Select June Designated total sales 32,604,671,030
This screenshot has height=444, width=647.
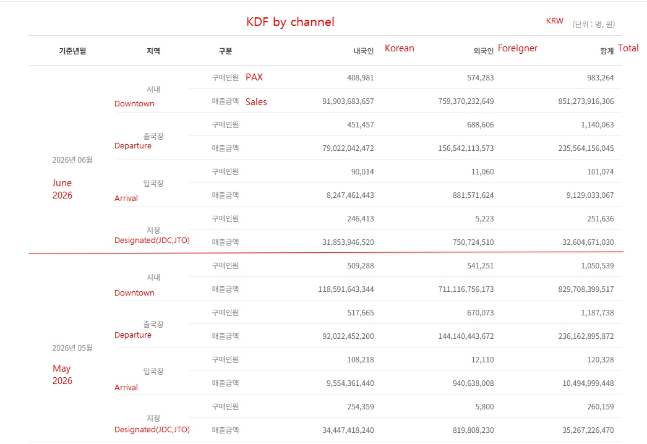click(588, 242)
